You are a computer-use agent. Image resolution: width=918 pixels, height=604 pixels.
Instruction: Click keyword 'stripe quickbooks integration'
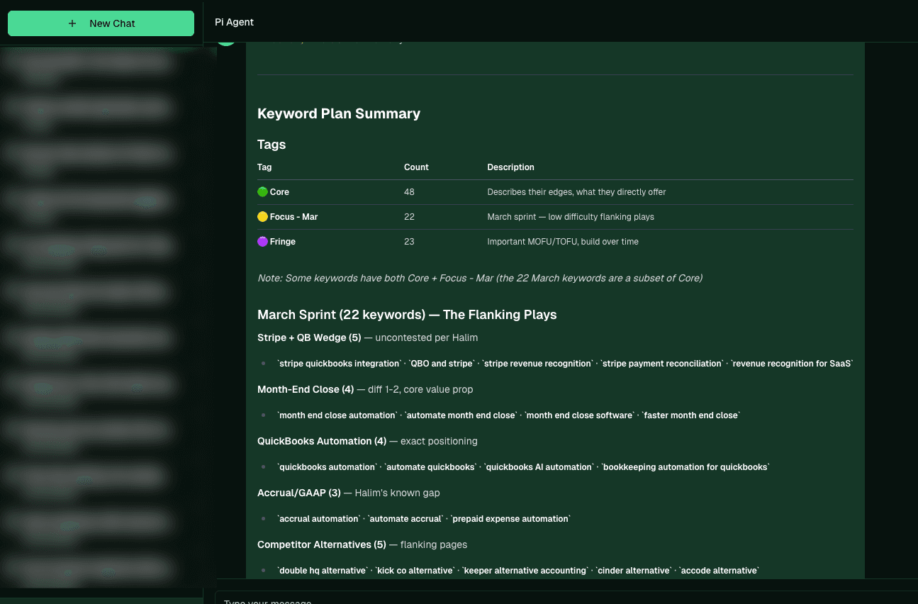(340, 364)
